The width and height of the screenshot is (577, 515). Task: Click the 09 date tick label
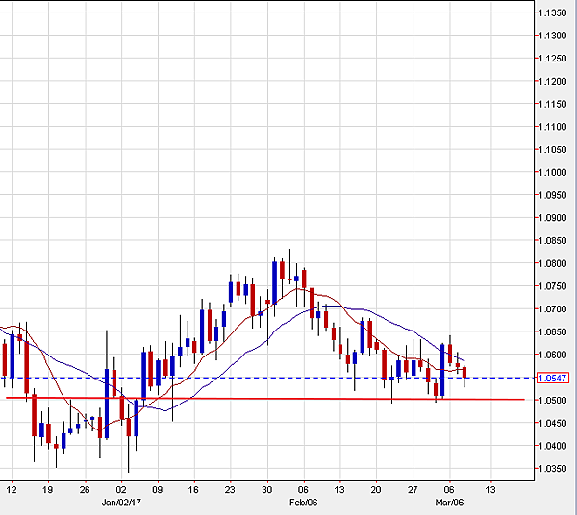(x=158, y=490)
